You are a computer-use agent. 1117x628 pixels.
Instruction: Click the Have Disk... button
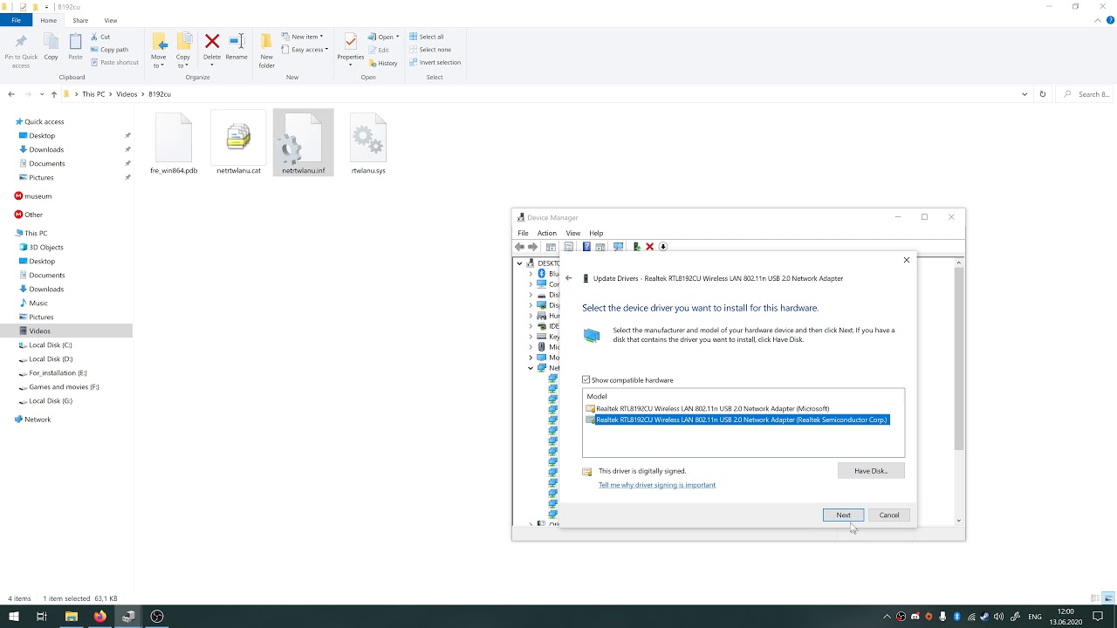871,471
